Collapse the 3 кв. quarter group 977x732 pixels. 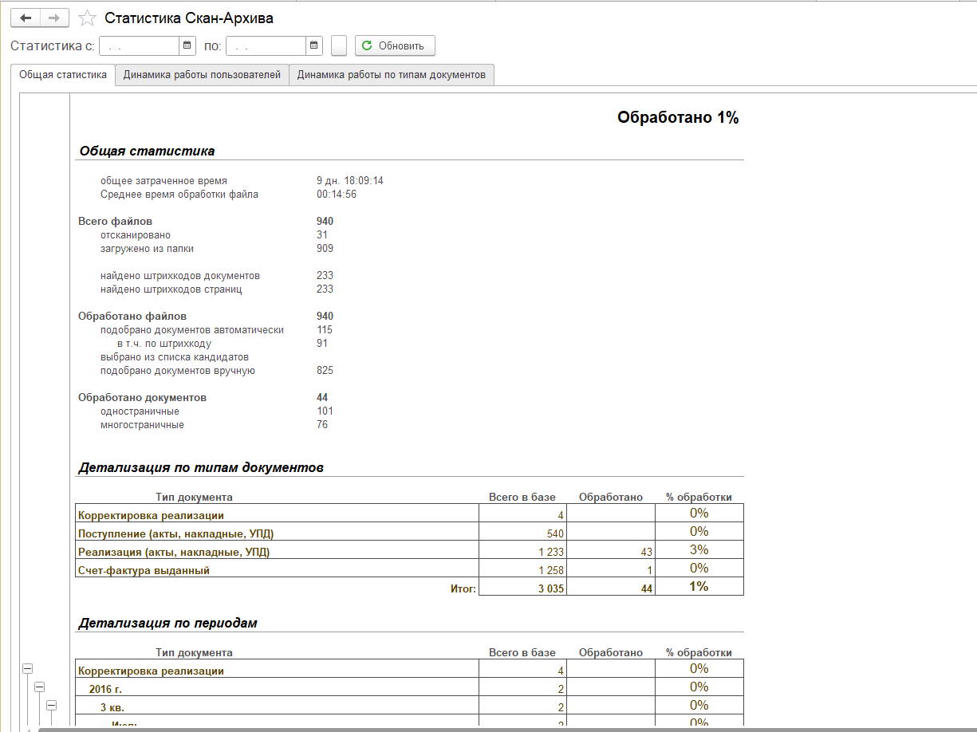51,706
